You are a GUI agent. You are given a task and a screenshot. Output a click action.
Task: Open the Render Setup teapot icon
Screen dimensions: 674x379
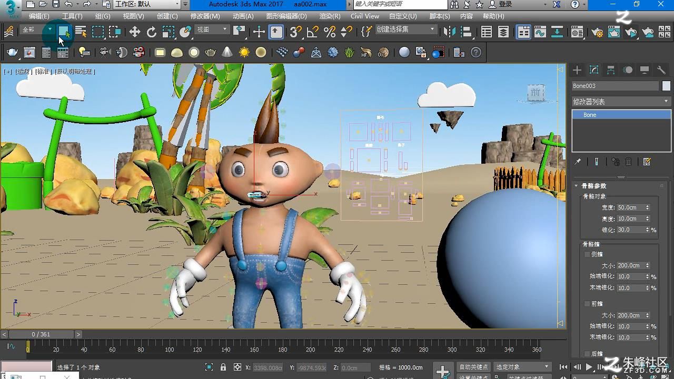597,32
